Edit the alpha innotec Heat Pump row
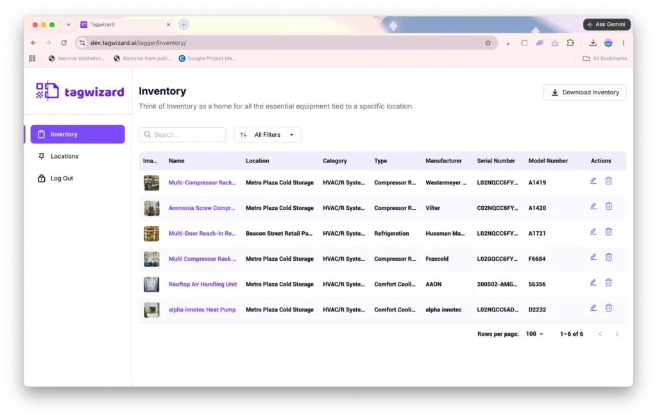The width and height of the screenshot is (657, 418). 593,308
